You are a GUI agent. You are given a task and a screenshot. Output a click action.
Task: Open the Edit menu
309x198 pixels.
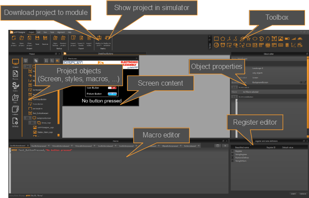(39, 32)
